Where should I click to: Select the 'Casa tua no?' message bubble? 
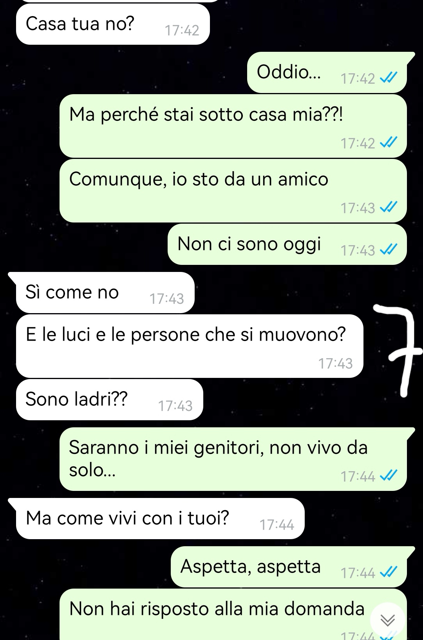[113, 24]
